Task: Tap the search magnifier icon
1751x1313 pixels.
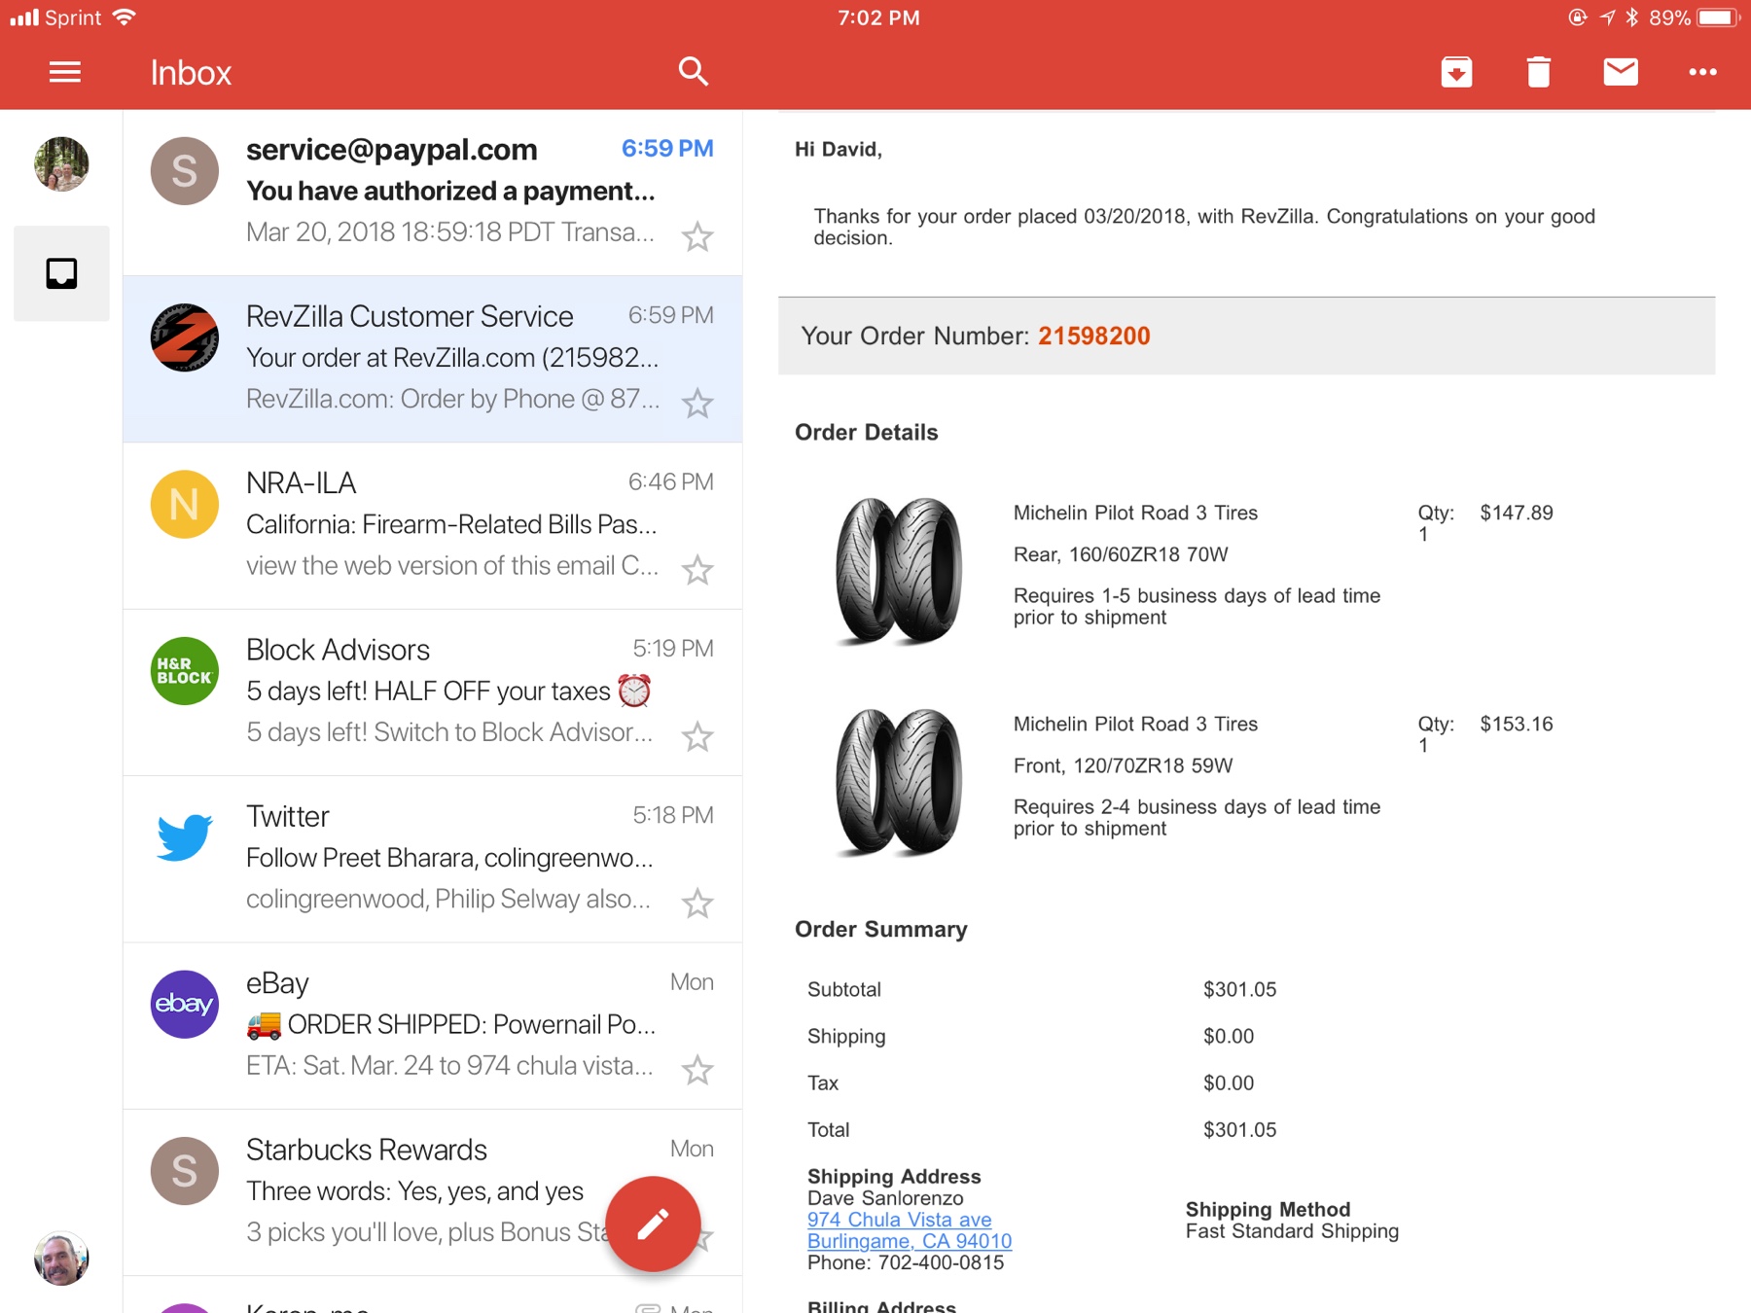Action: coord(693,72)
